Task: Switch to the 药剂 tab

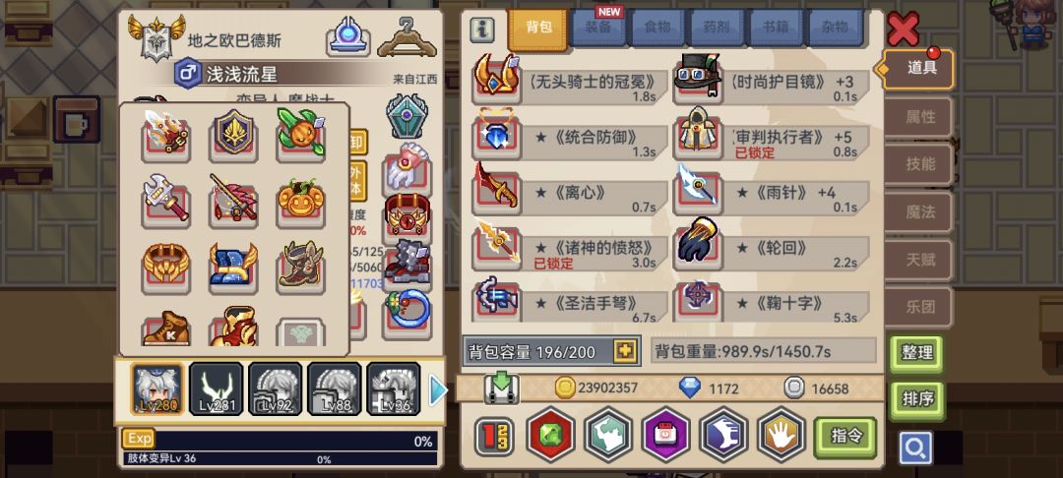Action: [718, 28]
